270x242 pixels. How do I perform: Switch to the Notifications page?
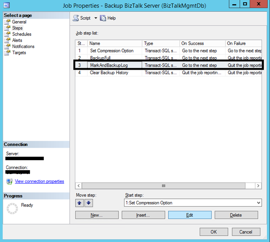[23, 46]
